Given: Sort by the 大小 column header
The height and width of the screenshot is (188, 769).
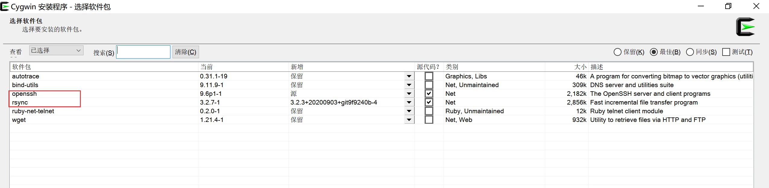Looking at the screenshot, I should point(567,67).
